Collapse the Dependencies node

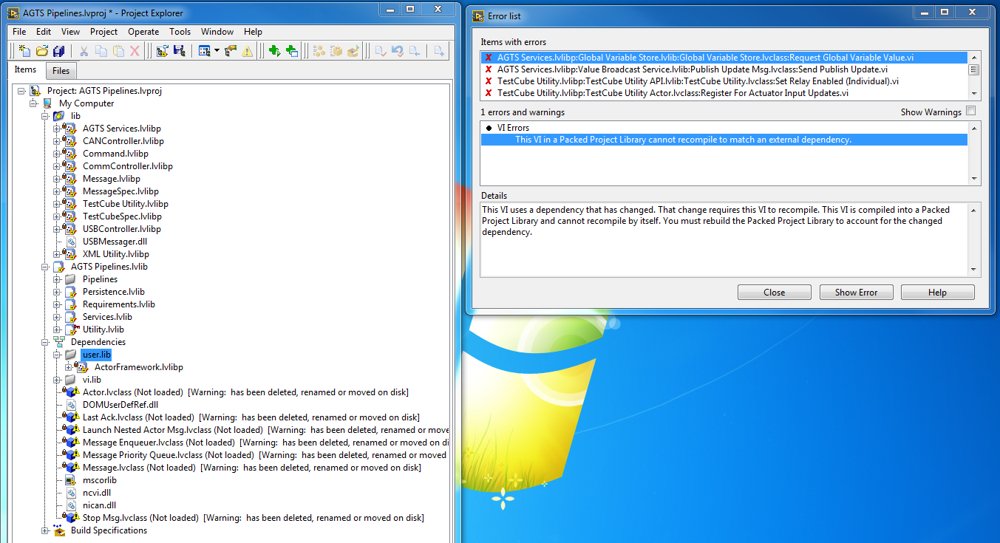[x=45, y=342]
